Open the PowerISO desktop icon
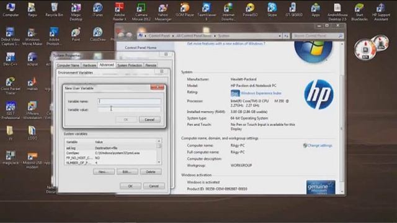The image size is (397, 223). coord(250,10)
